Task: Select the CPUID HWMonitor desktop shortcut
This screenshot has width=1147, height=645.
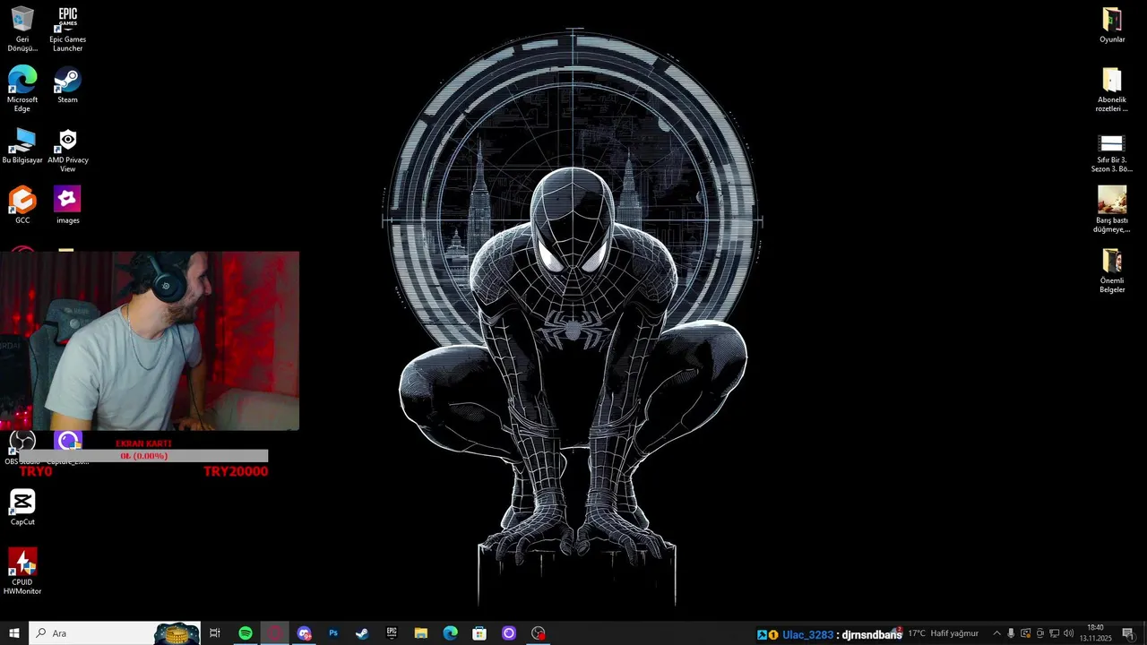Action: (x=22, y=572)
